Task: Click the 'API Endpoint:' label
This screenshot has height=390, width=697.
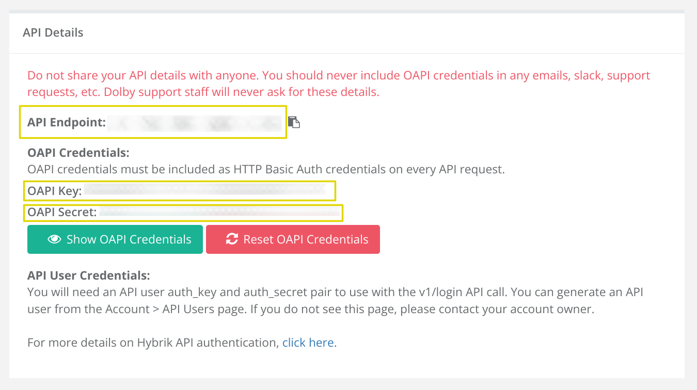Action: coord(67,122)
